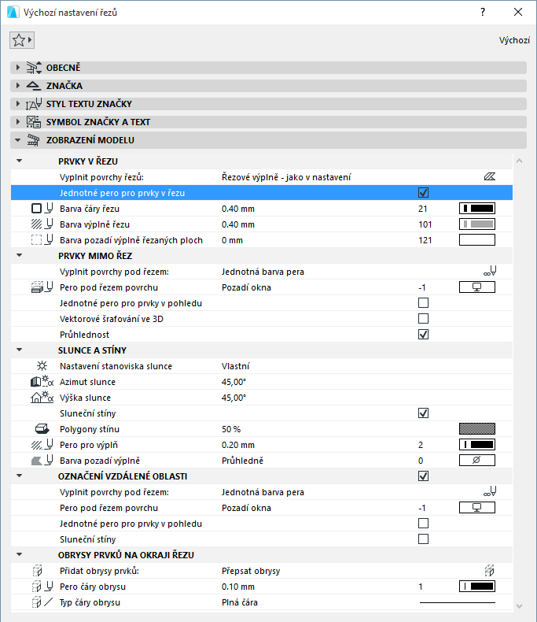Click the help question mark button

tap(482, 12)
